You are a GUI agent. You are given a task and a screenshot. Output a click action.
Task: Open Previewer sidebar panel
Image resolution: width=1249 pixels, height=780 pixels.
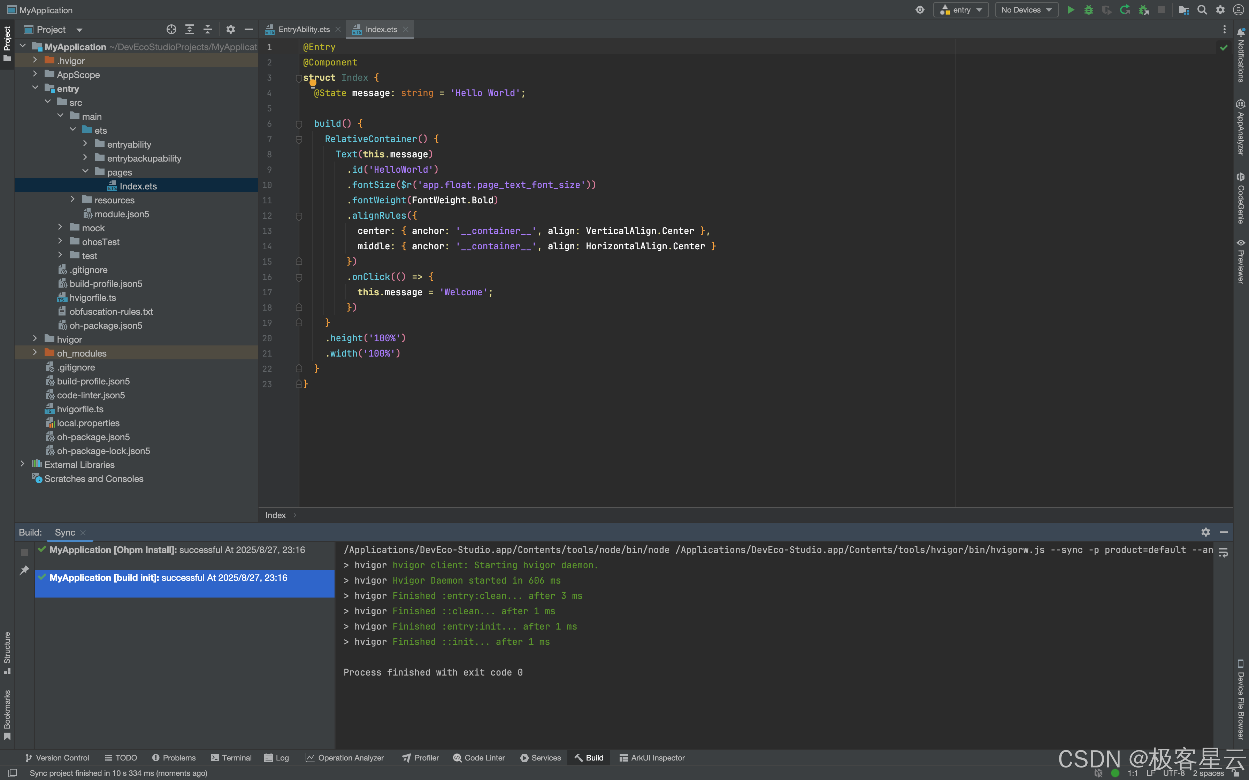1241,261
